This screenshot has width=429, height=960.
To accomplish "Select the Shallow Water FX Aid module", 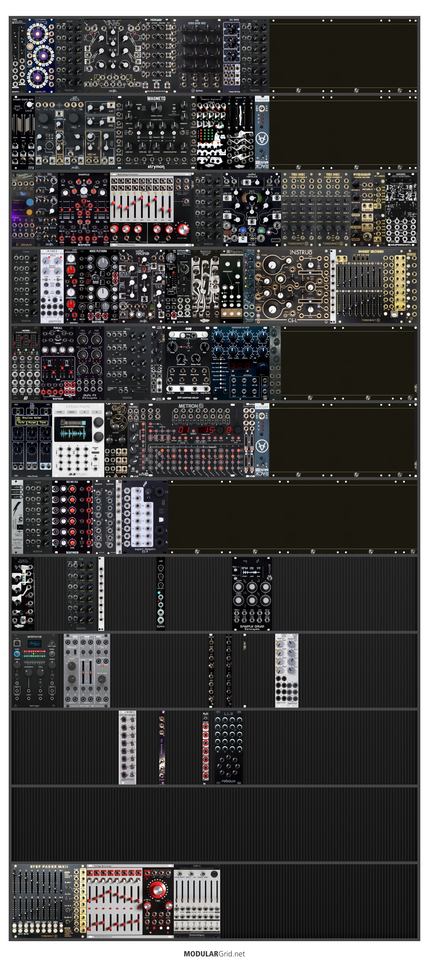I will (32, 440).
